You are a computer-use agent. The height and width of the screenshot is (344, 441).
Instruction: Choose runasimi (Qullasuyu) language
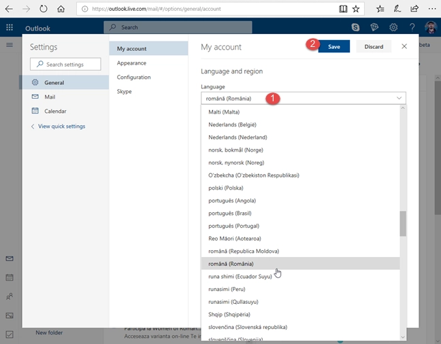300,302
